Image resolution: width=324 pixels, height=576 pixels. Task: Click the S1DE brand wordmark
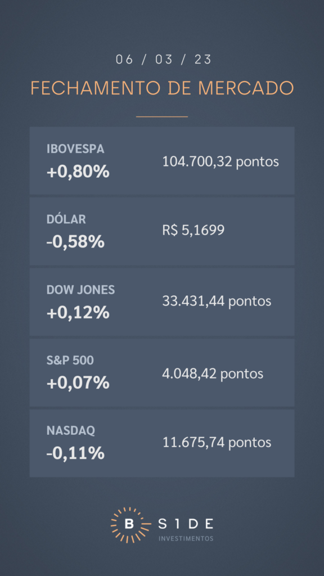click(x=185, y=524)
